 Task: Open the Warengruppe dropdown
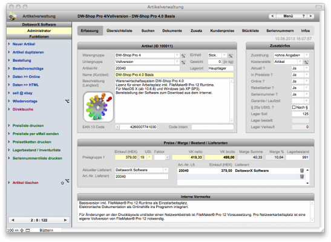177,55
